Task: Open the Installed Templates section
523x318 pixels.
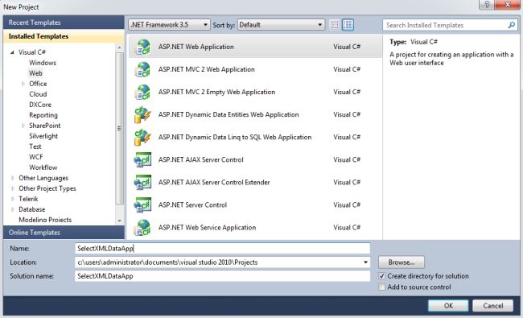Action: [x=64, y=36]
